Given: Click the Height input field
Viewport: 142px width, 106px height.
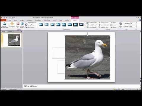Looking at the screenshot, I should click(132, 24).
